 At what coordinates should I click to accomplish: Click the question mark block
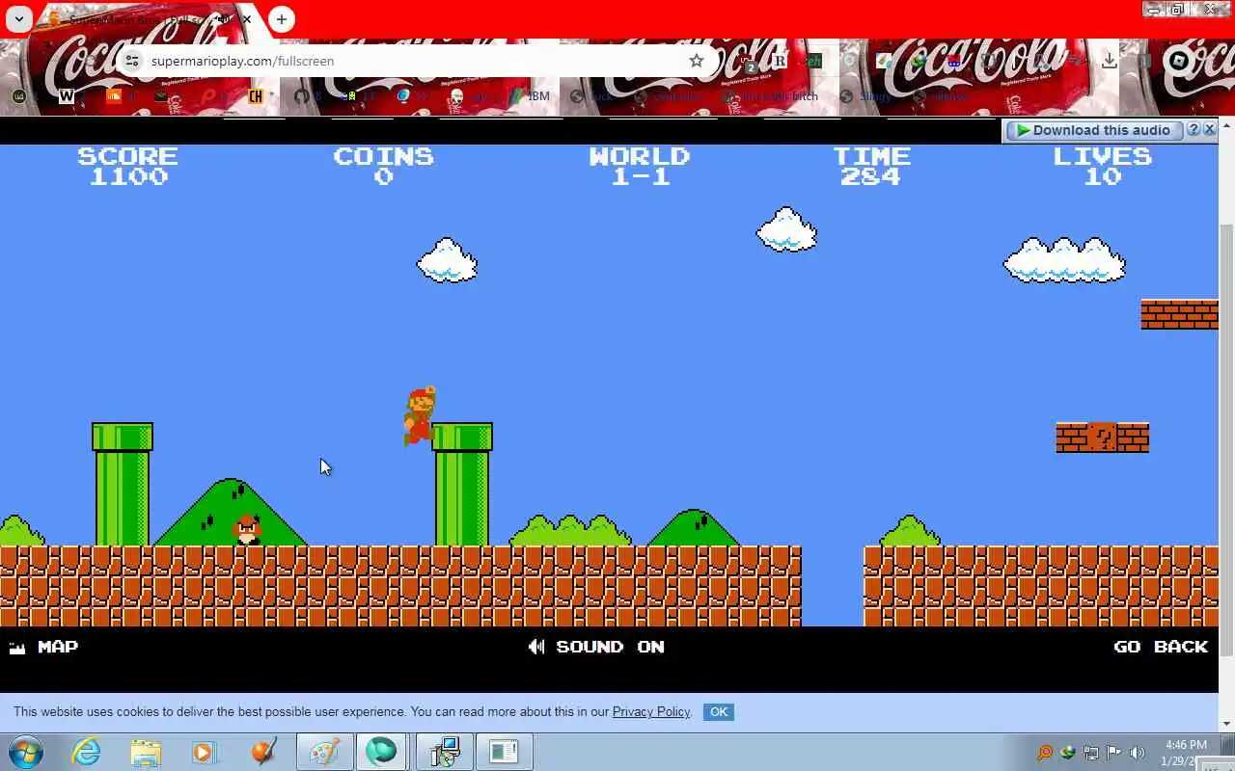click(1102, 438)
